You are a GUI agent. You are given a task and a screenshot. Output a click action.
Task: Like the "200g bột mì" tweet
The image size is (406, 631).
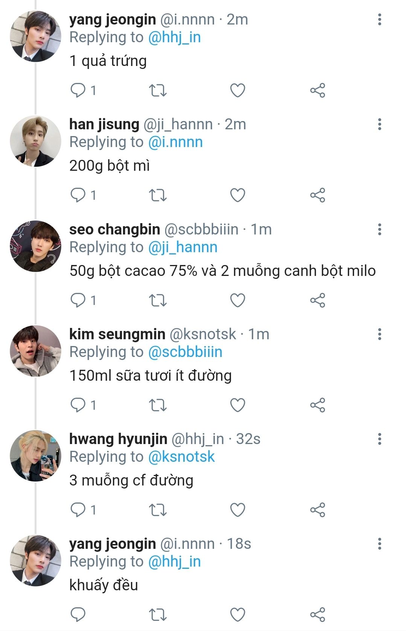point(237,195)
